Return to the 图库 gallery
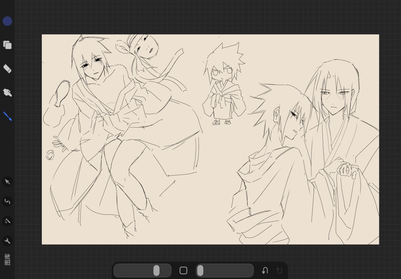 (x=7, y=259)
